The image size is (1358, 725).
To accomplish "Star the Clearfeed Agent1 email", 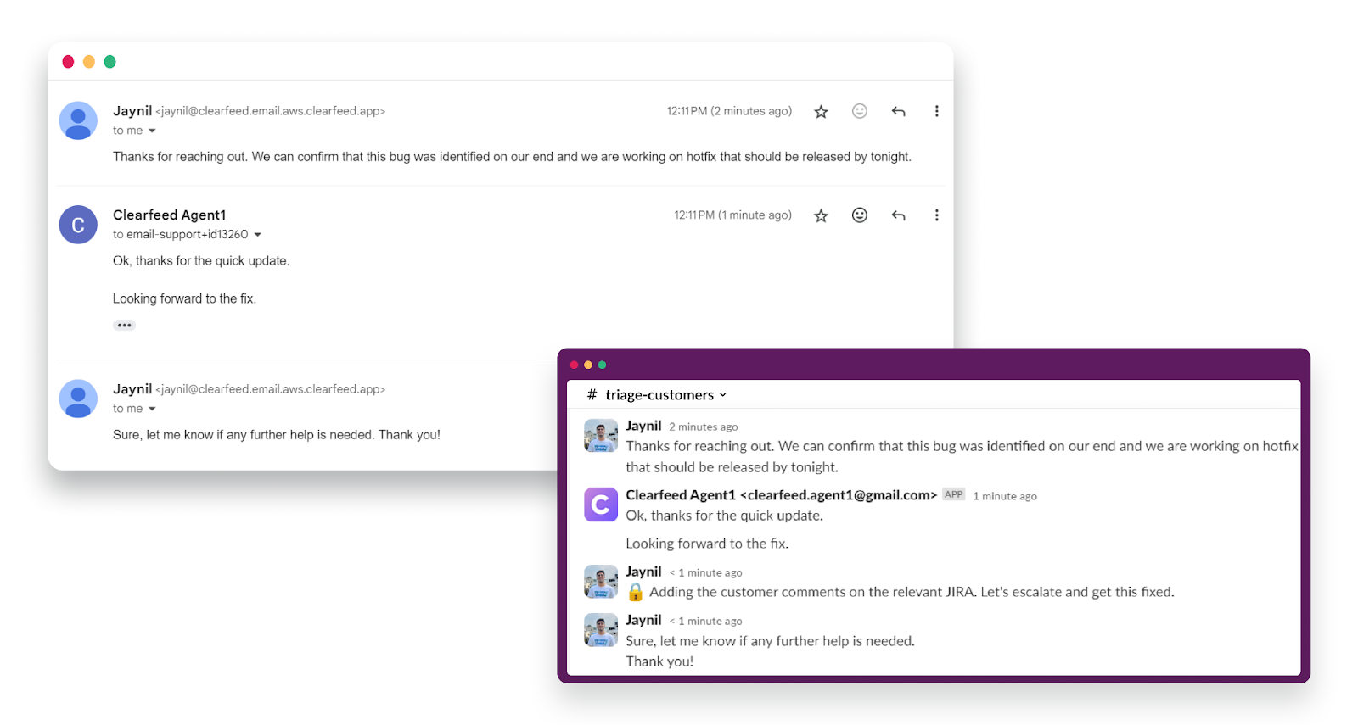I will [821, 216].
